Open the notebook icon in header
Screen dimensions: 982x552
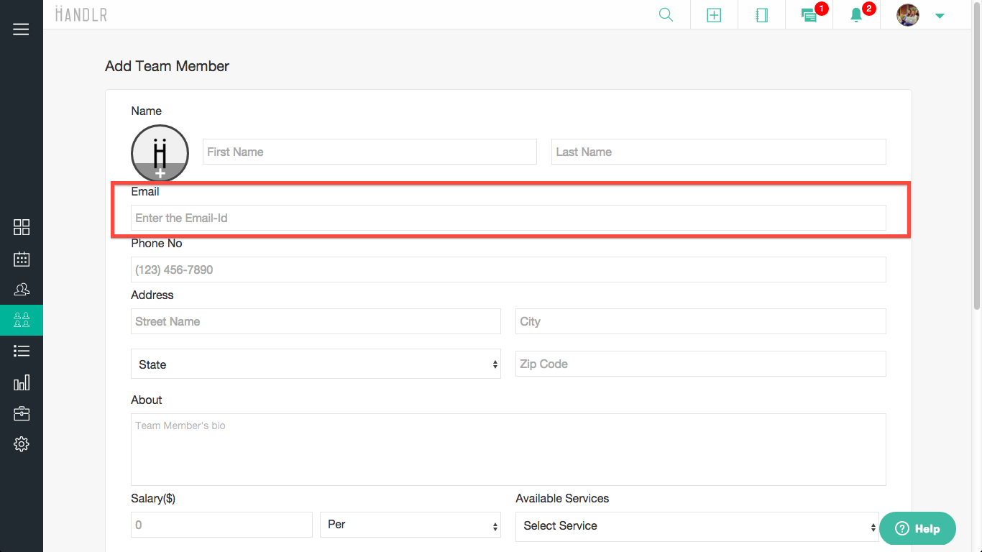762,15
